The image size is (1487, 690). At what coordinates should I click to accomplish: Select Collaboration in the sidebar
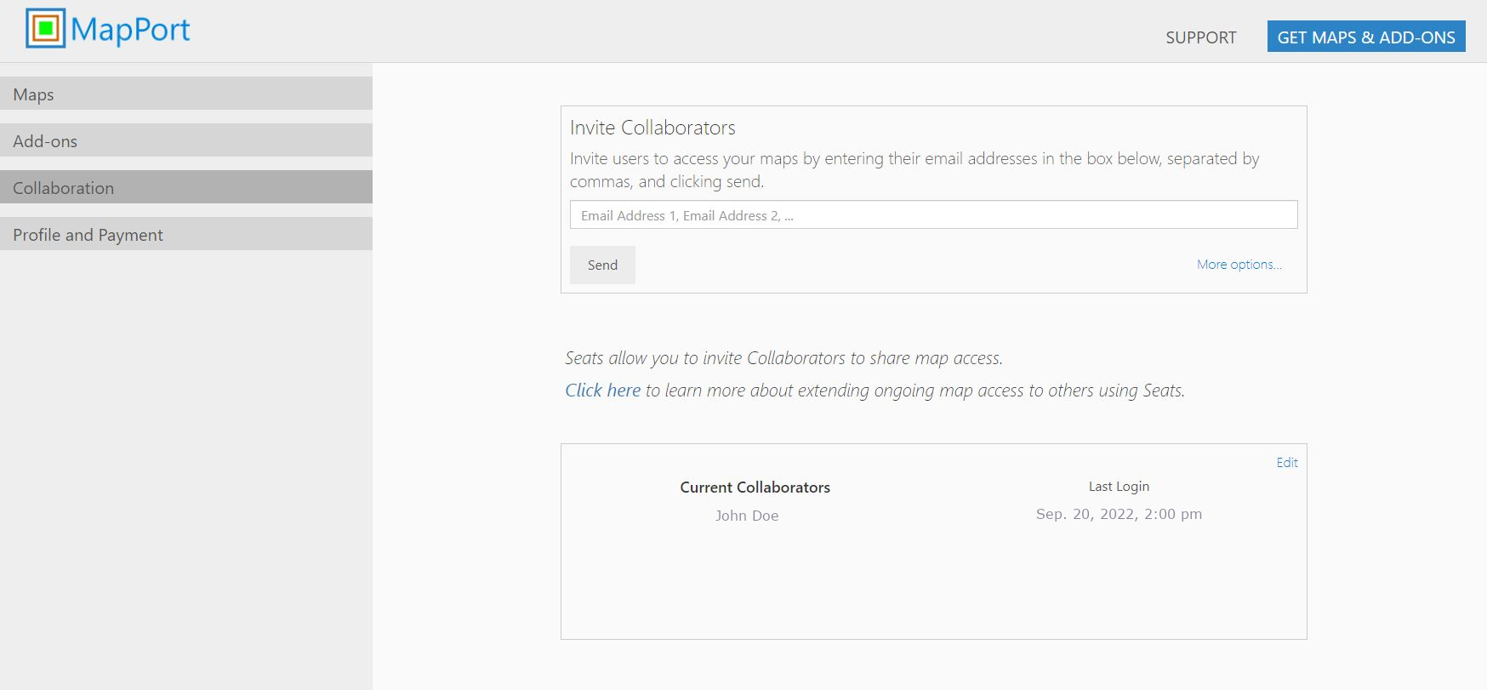point(186,187)
